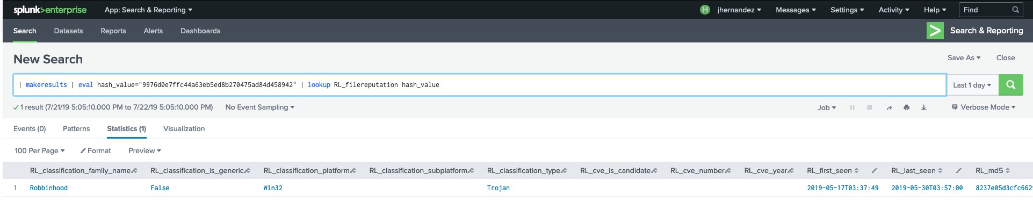Open the Save As menu

964,58
